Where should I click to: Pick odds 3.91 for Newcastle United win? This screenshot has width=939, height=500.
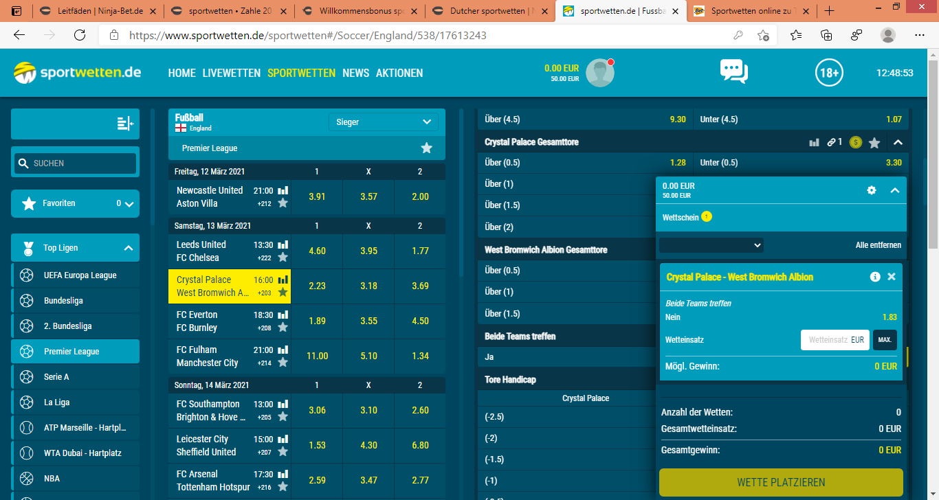coord(317,196)
